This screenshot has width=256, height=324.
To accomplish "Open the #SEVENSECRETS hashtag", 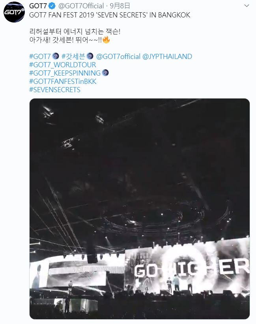I will pyautogui.click(x=55, y=90).
